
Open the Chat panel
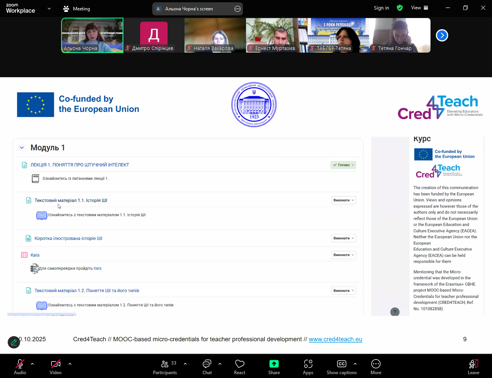pos(207,364)
